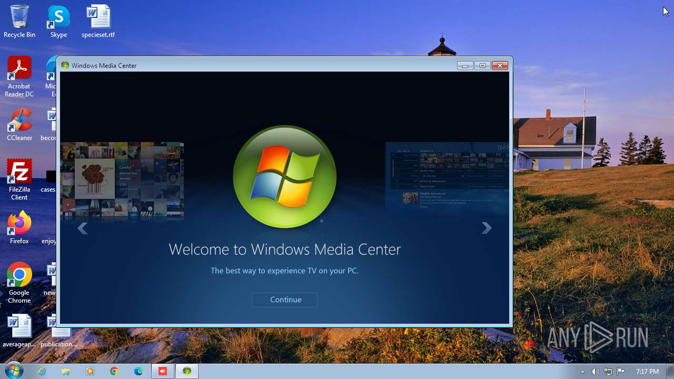Open Windows Media Player from taskbar
The height and width of the screenshot is (379, 674).
(90, 371)
